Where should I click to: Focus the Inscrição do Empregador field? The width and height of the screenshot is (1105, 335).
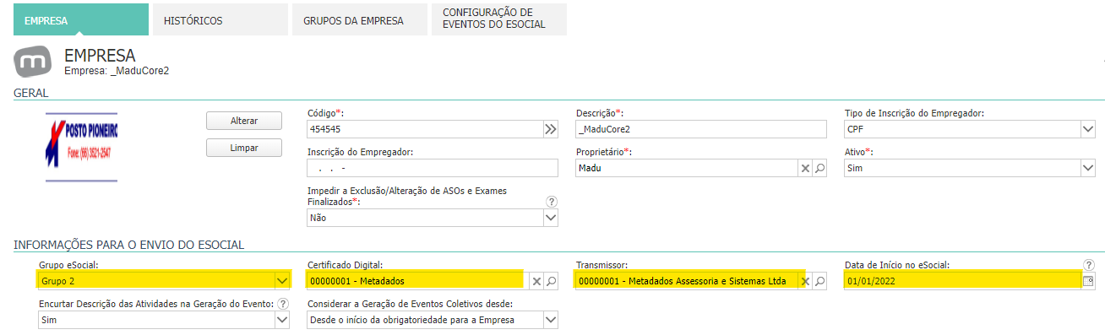click(x=433, y=168)
